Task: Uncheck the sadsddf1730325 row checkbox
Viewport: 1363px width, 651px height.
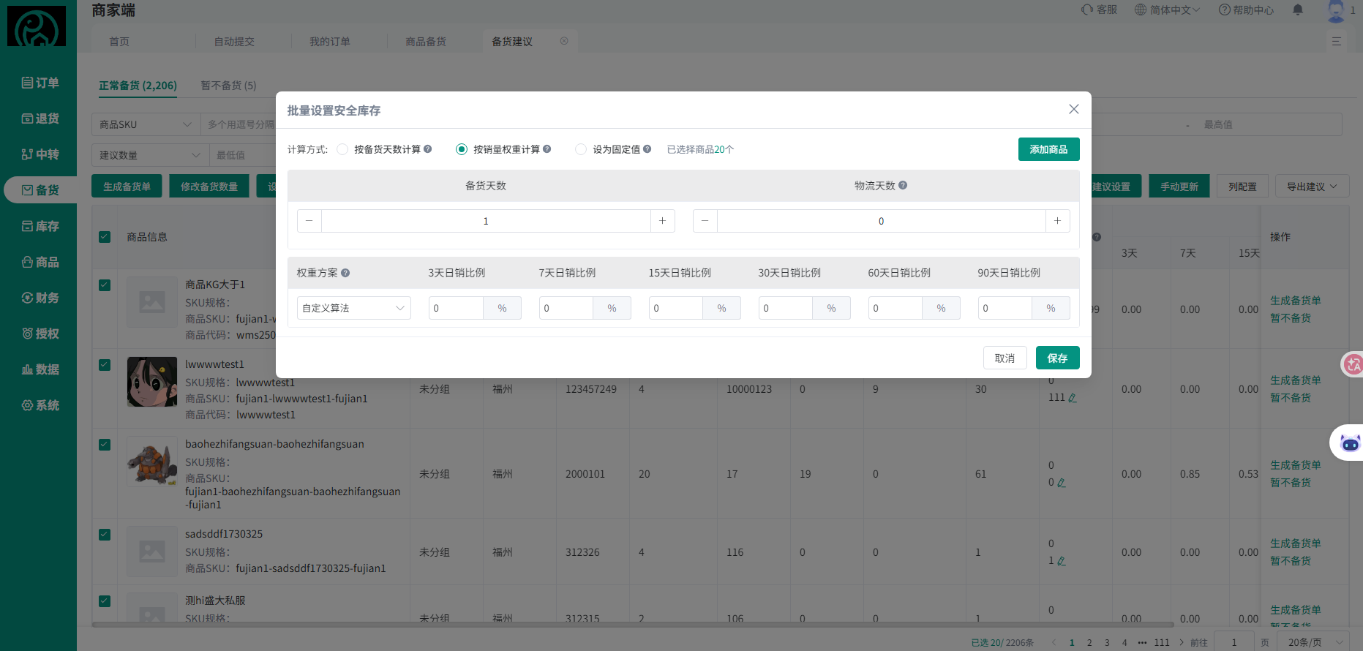Action: point(105,535)
